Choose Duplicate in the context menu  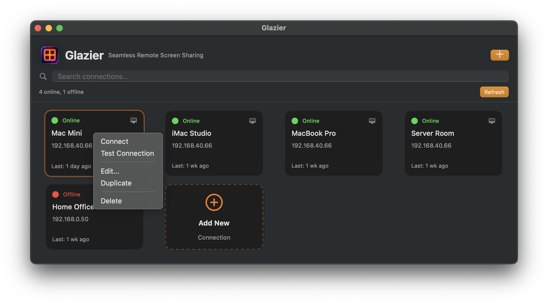[x=116, y=183]
